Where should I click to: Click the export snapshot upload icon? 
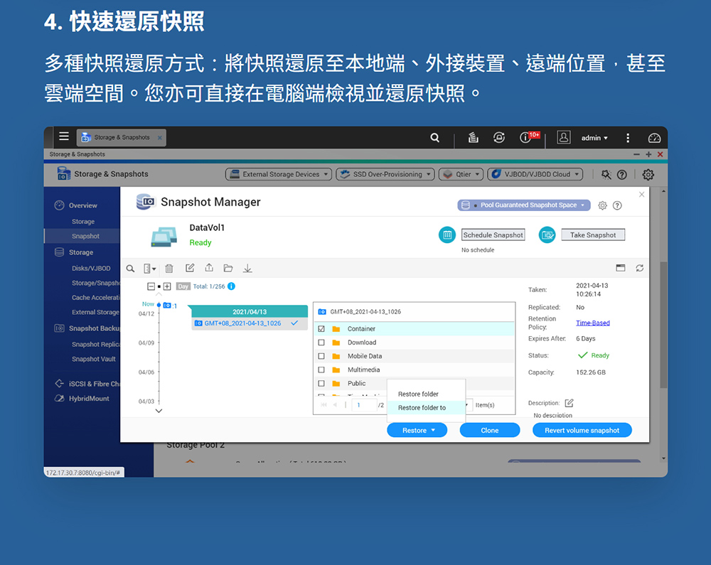(x=209, y=268)
